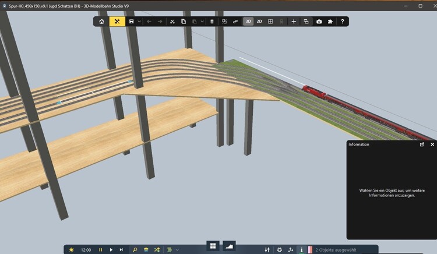
Task: Click the Home icon in the top toolbar
Action: pos(102,22)
